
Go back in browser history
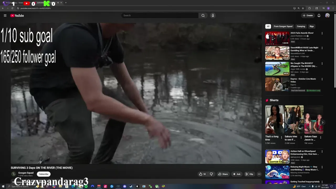[3, 8]
